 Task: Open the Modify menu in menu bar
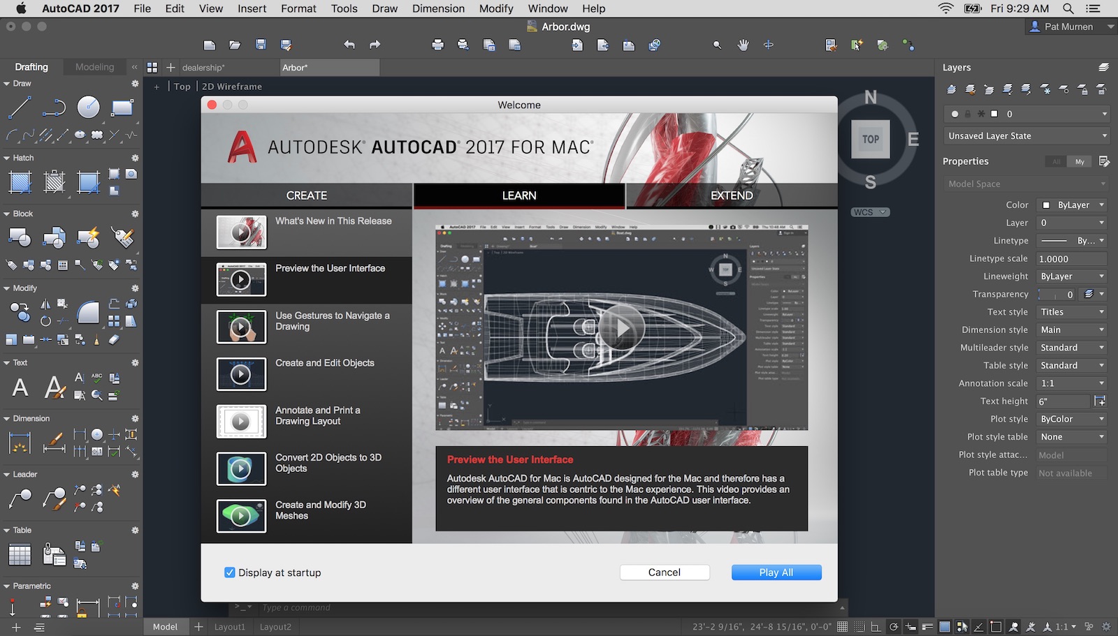(x=496, y=8)
